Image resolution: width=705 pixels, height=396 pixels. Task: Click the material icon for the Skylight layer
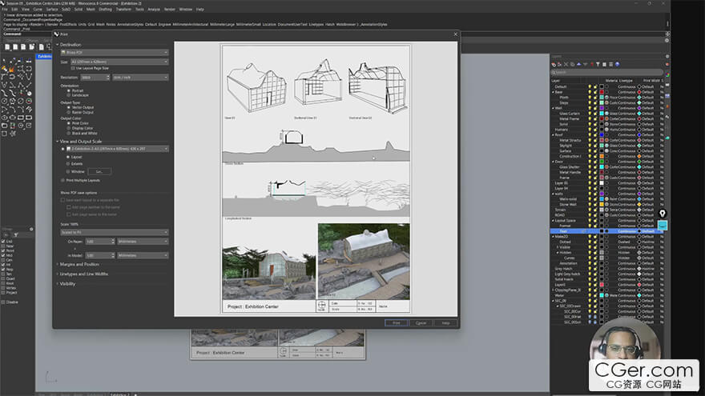click(608, 145)
